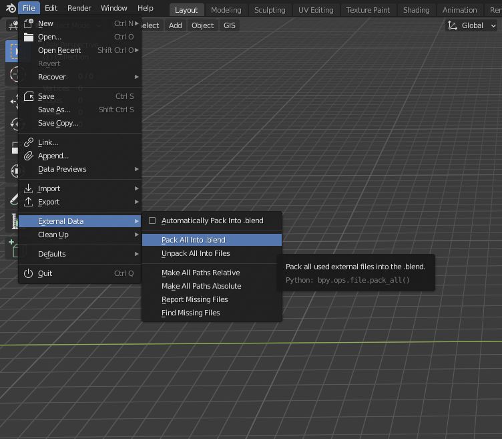Viewport: 502px width, 439px height.
Task: Switch to the Texture Paint workspace tab
Action: click(368, 10)
